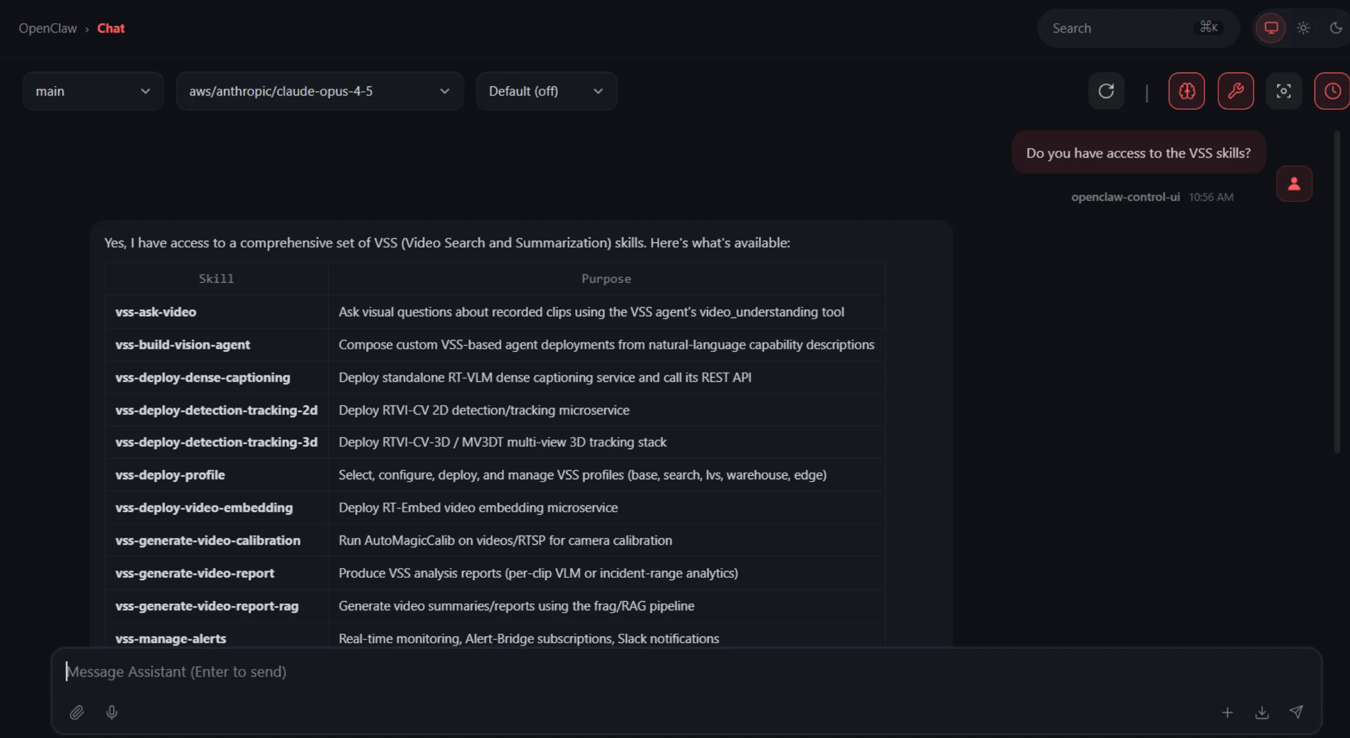Click purpose text about custom VSS-based agent deployments
The height and width of the screenshot is (738, 1350).
606,345
